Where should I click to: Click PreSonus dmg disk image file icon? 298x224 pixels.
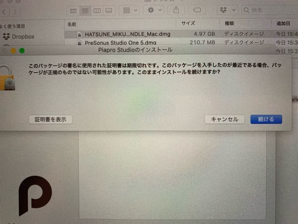click(x=79, y=43)
